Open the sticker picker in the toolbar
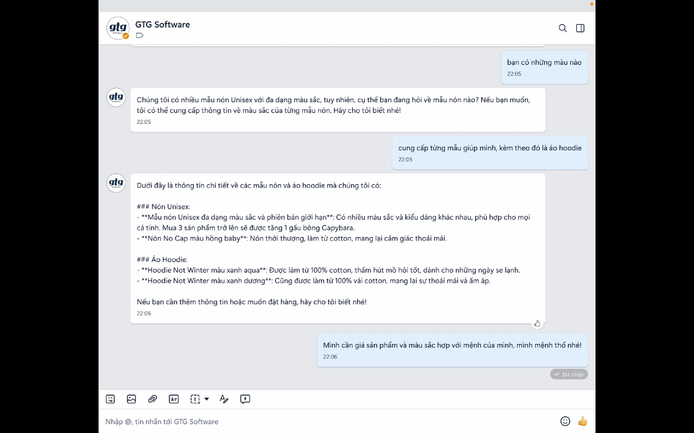 point(110,399)
